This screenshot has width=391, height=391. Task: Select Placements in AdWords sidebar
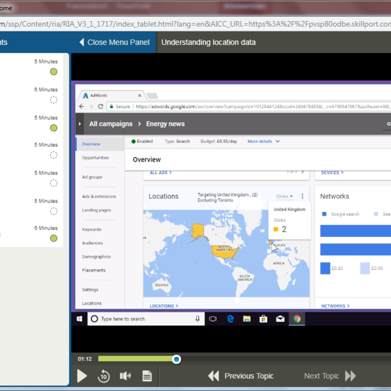94,270
